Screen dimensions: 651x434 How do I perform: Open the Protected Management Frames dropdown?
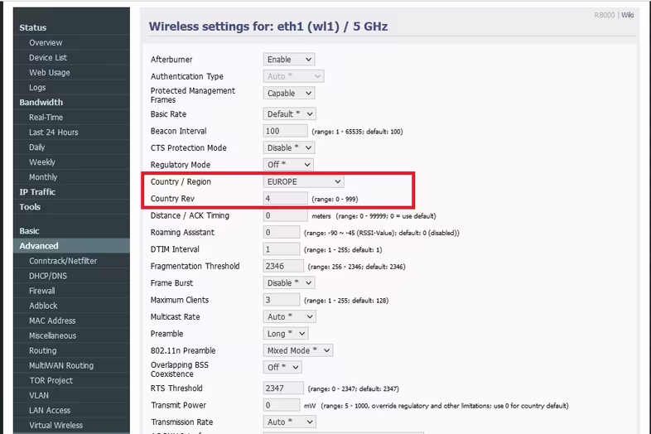pos(288,93)
